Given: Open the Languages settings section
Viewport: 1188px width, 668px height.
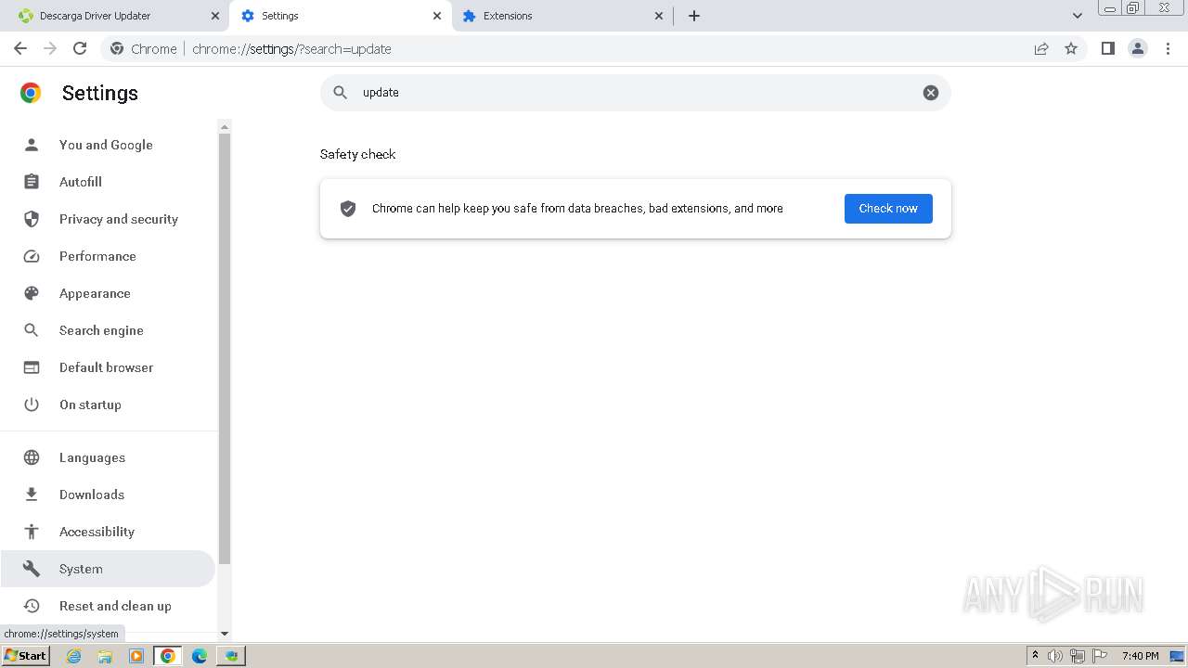Looking at the screenshot, I should click(108, 457).
